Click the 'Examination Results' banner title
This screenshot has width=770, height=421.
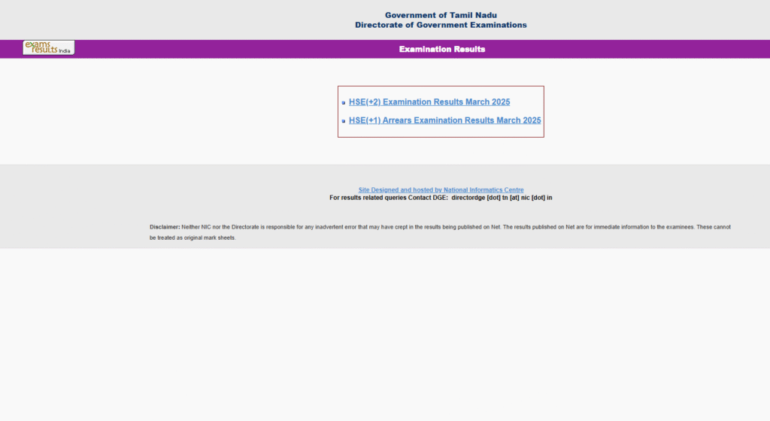coord(442,49)
